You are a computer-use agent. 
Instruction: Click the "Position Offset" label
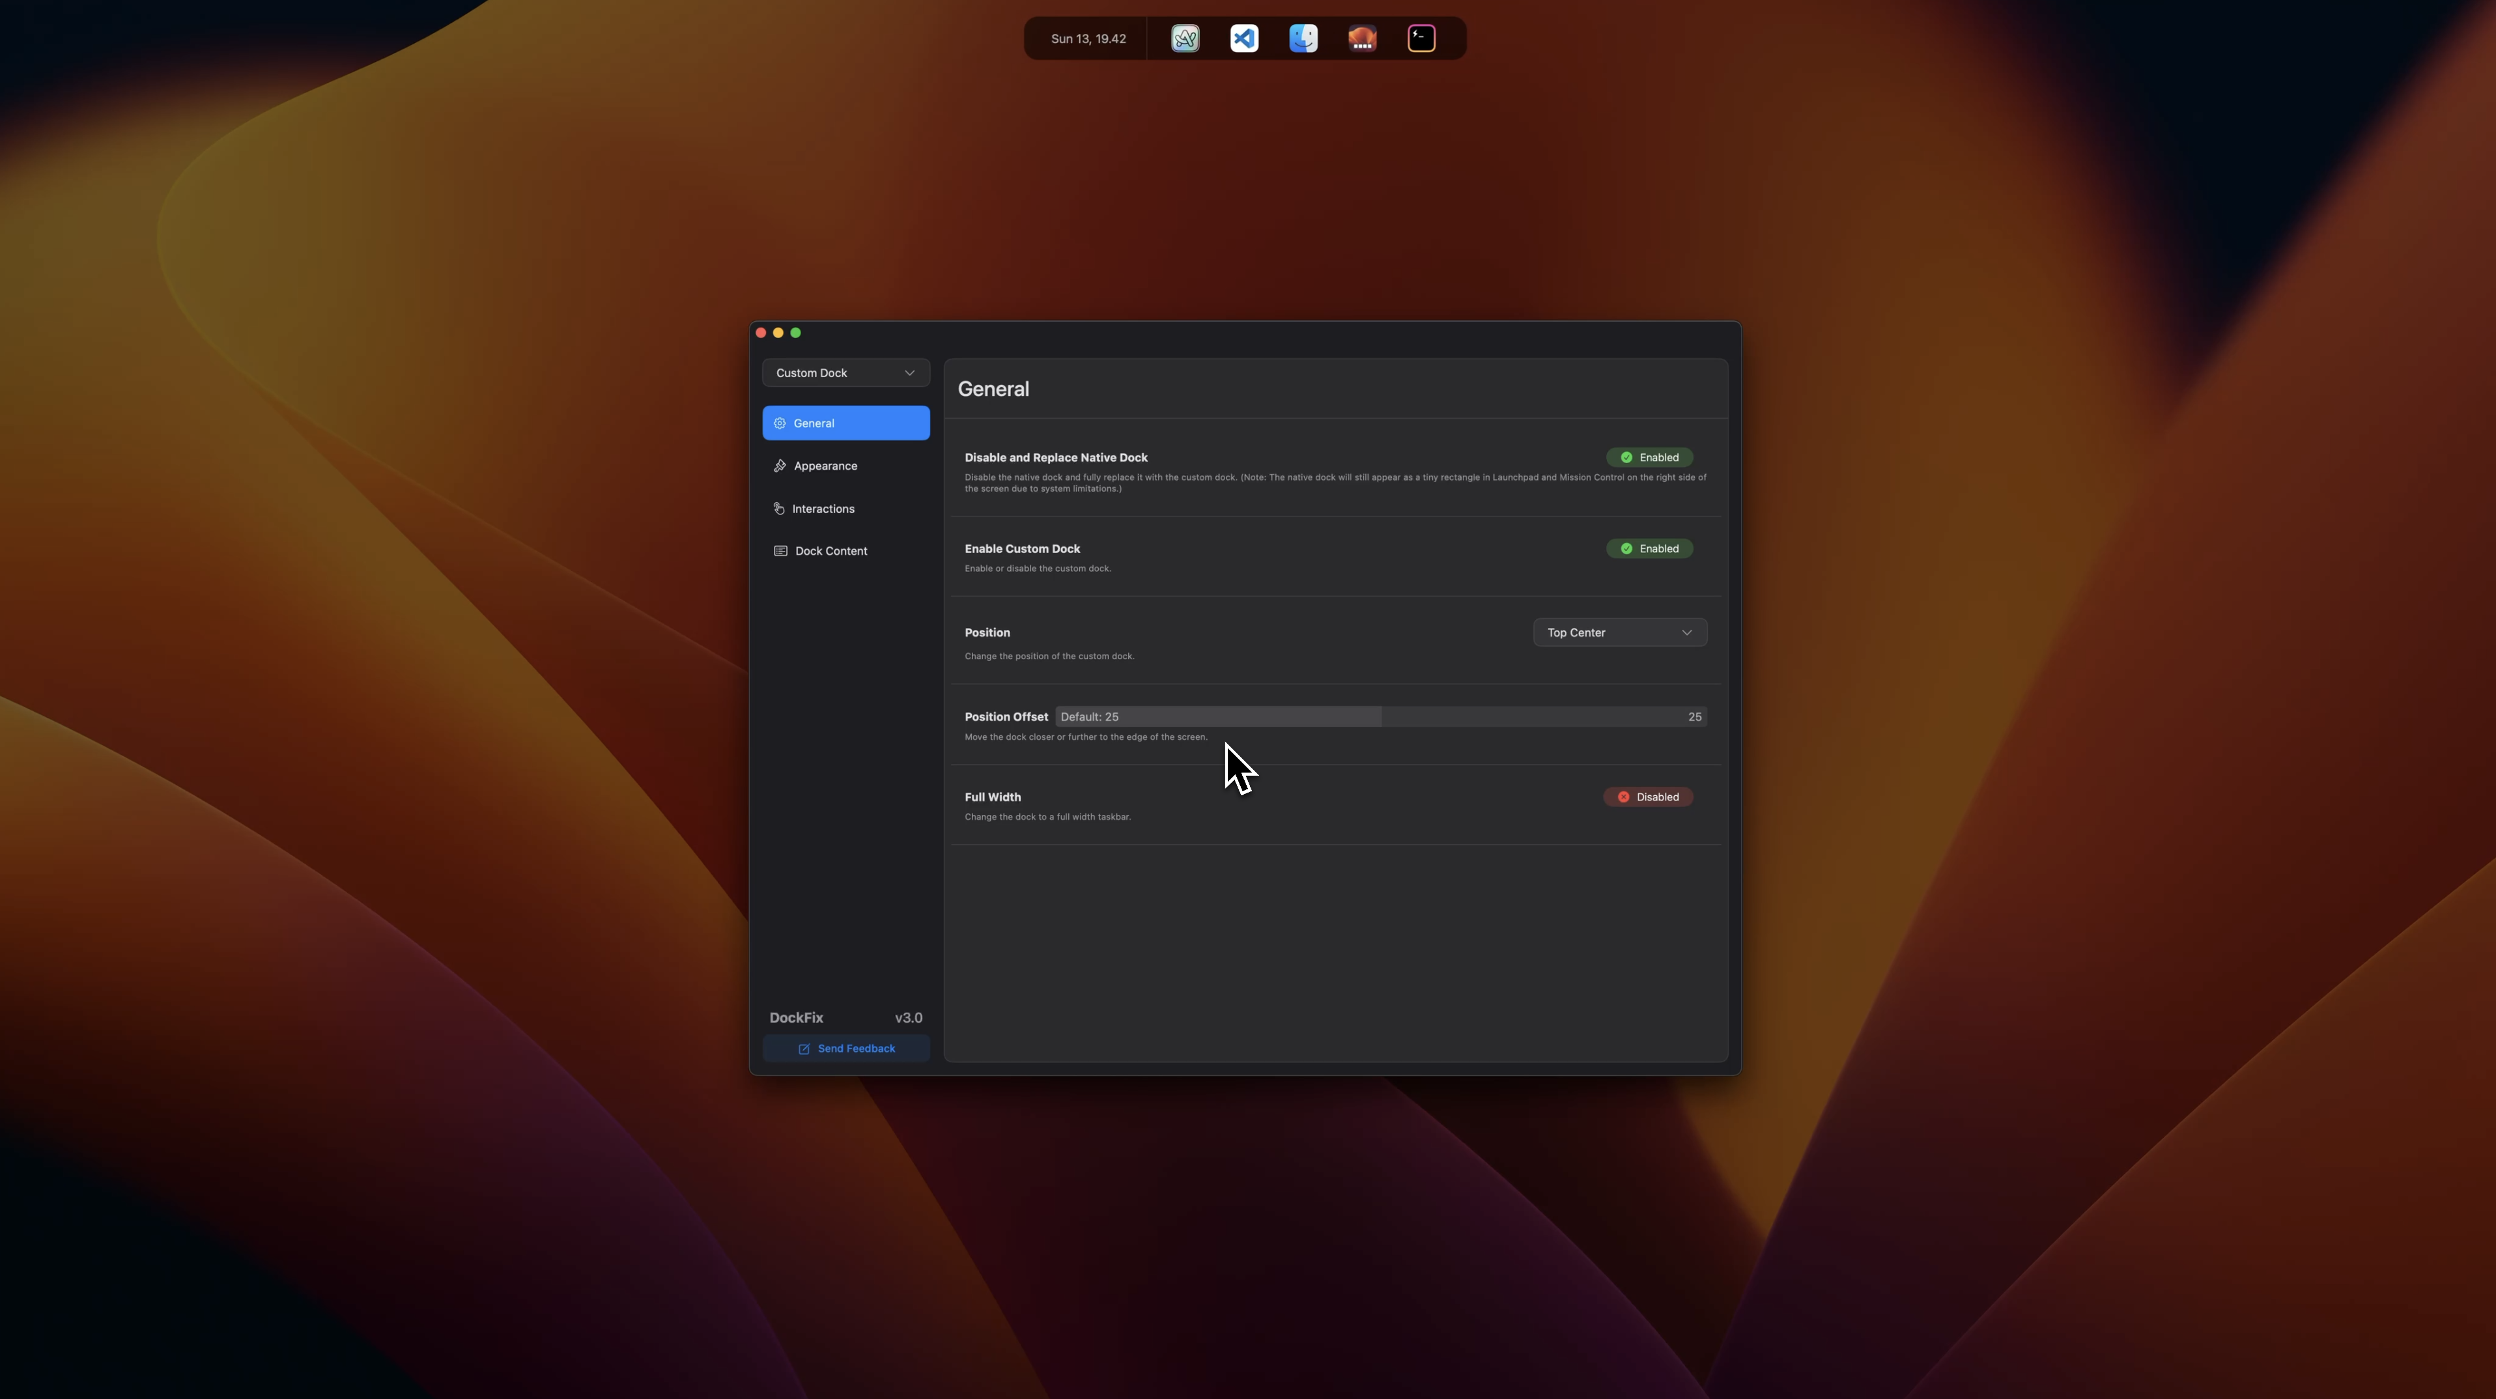pyautogui.click(x=1006, y=717)
